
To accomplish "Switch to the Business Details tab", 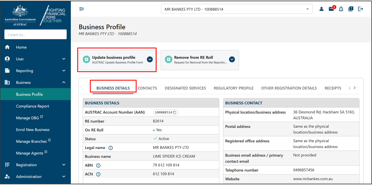I will 113,88.
